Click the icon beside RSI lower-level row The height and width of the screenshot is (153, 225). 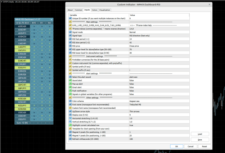[70, 53]
